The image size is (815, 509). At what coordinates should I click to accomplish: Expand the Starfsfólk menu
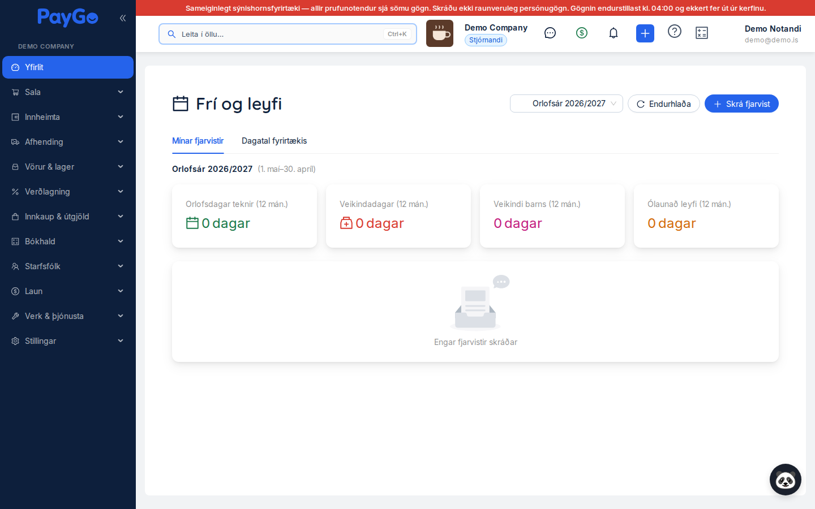click(68, 266)
